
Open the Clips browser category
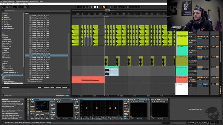coord(6,51)
